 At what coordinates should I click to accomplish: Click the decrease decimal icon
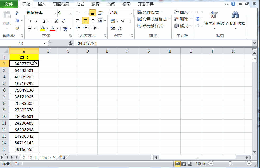pyautogui.click(x=120, y=28)
